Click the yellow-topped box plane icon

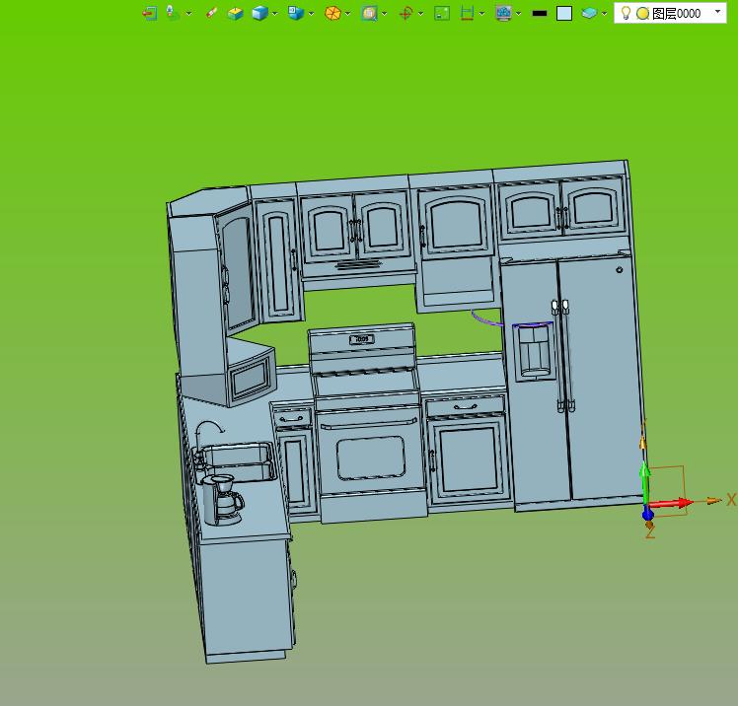(235, 13)
